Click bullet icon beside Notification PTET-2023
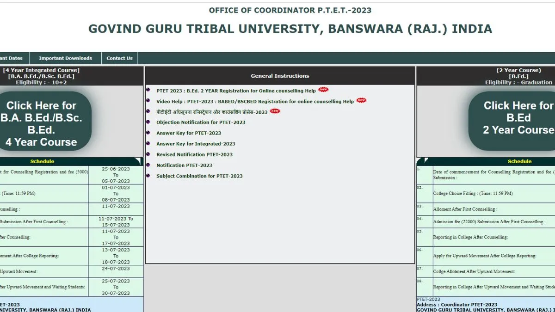This screenshot has width=555, height=312. 148,165
